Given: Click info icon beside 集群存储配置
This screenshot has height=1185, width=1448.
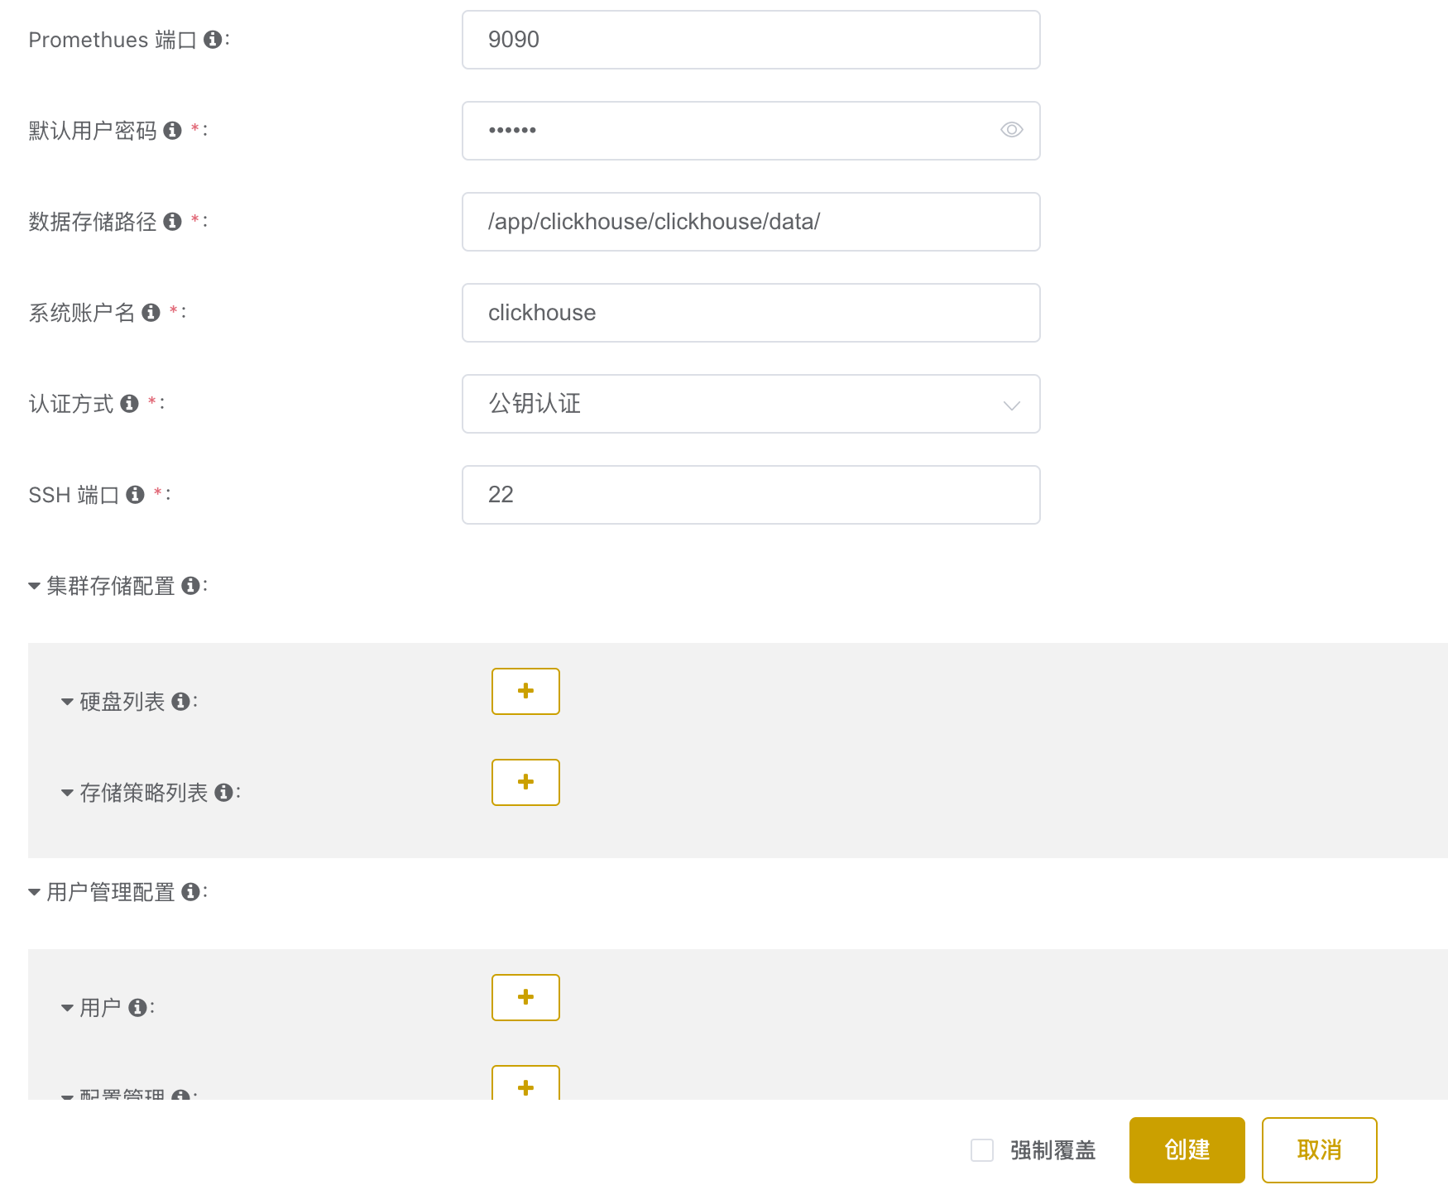Looking at the screenshot, I should [x=190, y=586].
